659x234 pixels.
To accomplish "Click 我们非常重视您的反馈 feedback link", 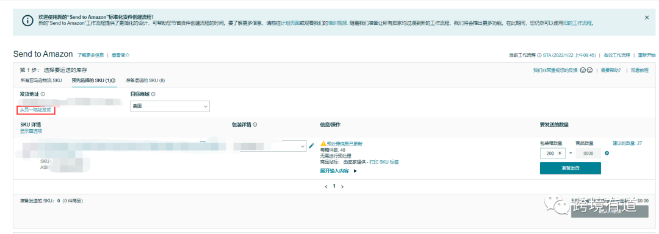I will [x=555, y=70].
